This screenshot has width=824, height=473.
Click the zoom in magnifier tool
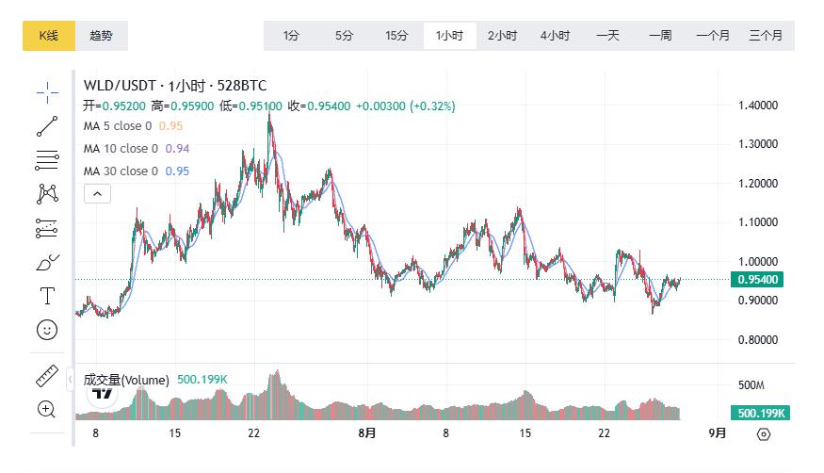coord(47,409)
